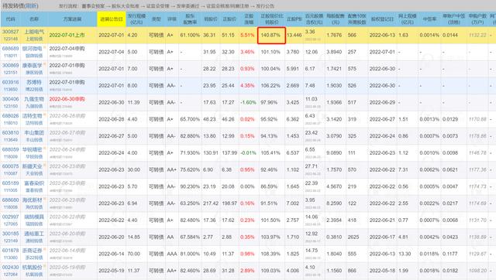Click online size value 13.30
The height and width of the screenshot is (280, 496).
[405, 254]
